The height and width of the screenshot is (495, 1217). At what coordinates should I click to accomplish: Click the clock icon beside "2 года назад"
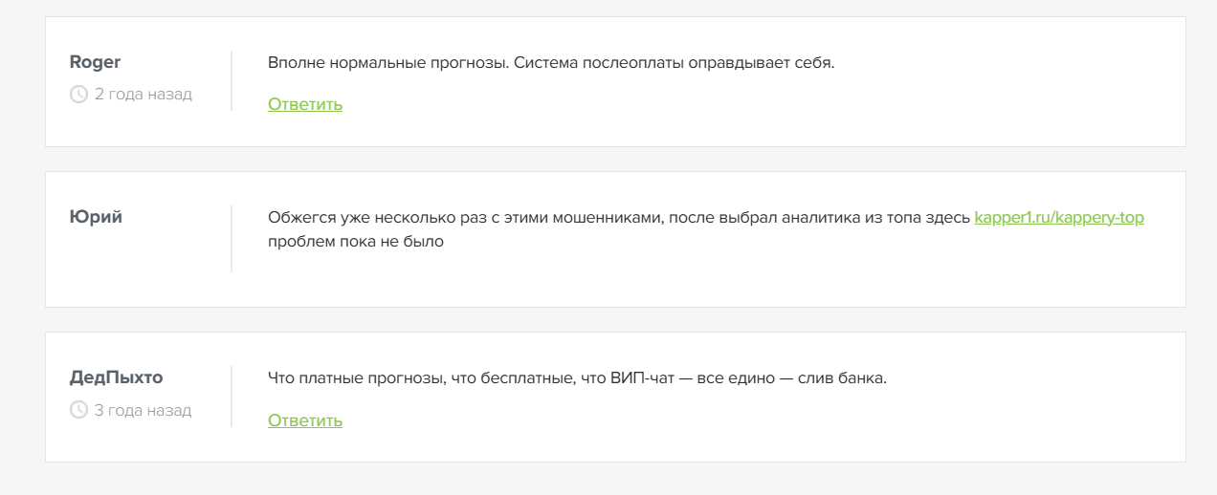(x=78, y=95)
